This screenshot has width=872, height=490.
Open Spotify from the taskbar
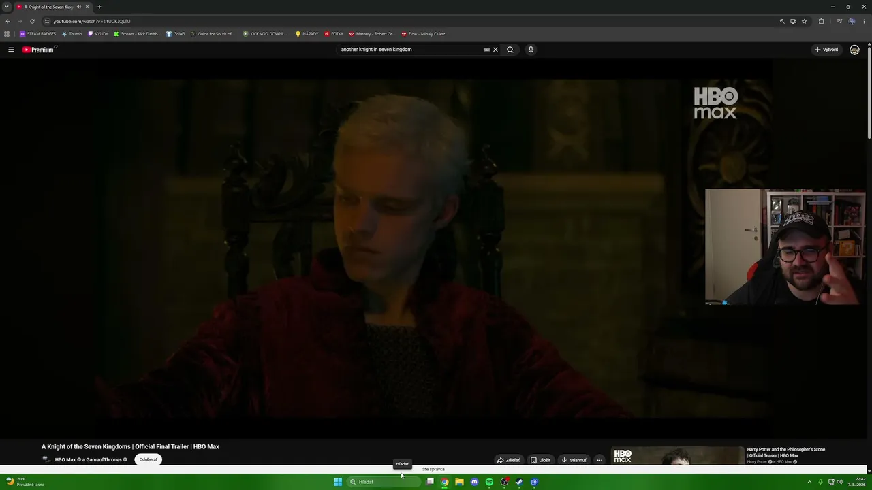(x=489, y=482)
